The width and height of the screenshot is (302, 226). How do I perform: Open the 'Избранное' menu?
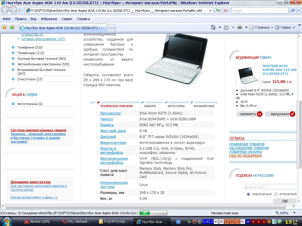(x=49, y=19)
